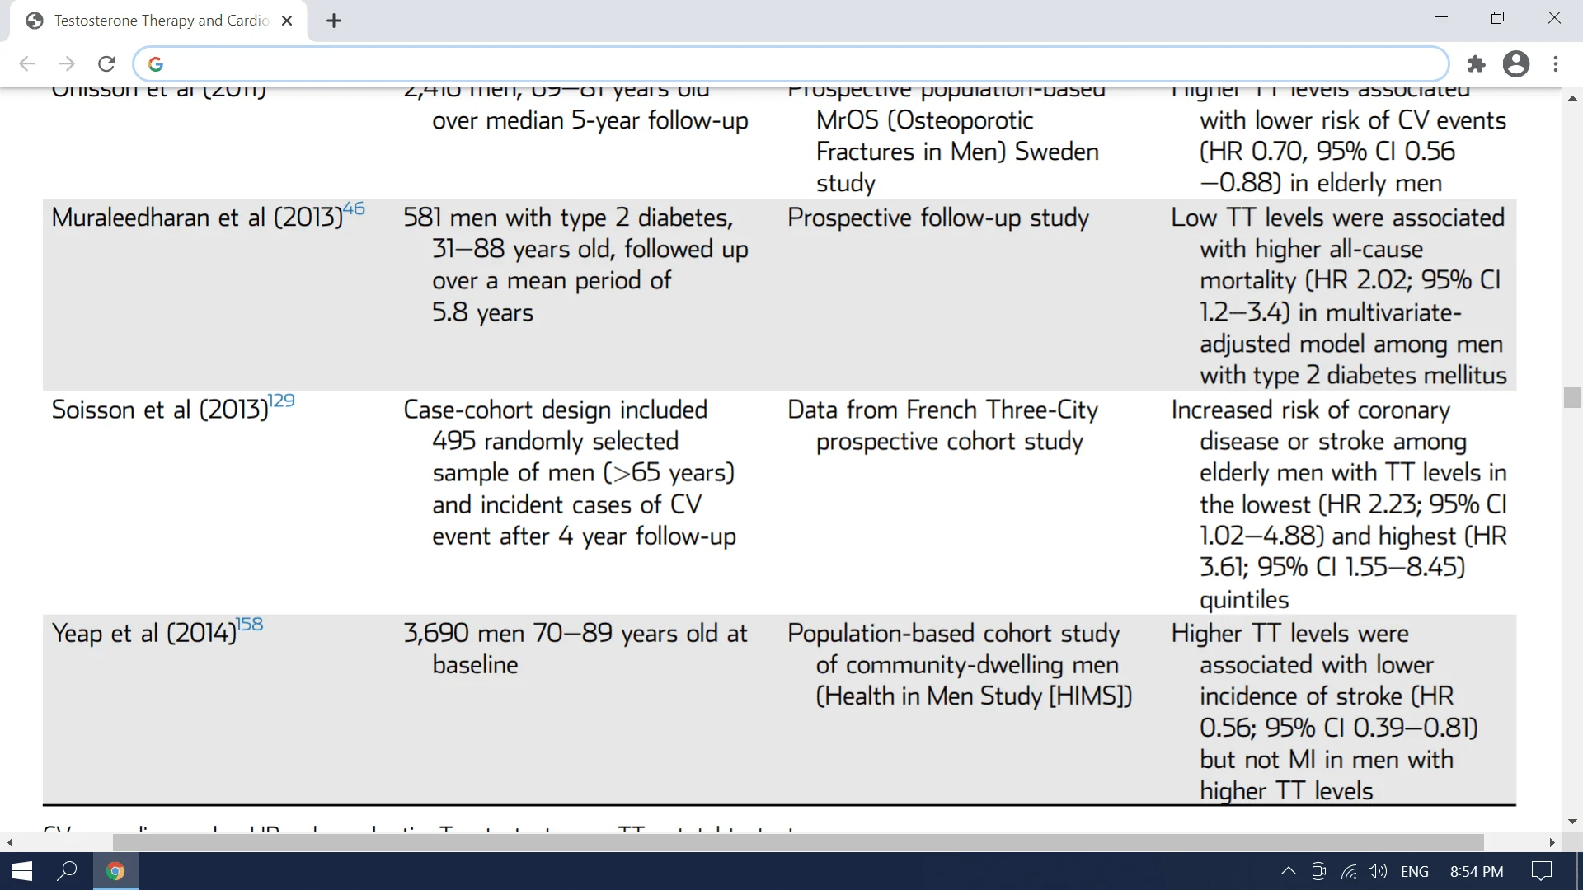This screenshot has width=1583, height=890.
Task: Click text 'prospective cohort study'
Action: click(x=950, y=442)
